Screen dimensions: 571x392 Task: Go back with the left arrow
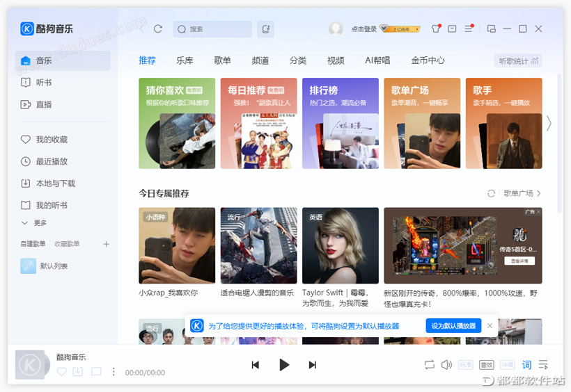(142, 28)
